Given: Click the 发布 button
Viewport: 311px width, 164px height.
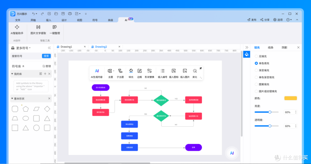Looking at the screenshot, I should click(x=252, y=20).
